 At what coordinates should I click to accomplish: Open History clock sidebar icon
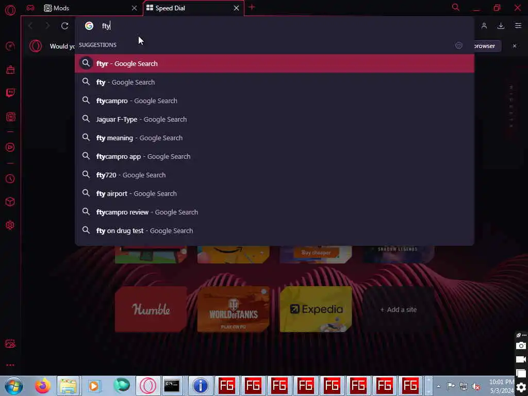(10, 178)
